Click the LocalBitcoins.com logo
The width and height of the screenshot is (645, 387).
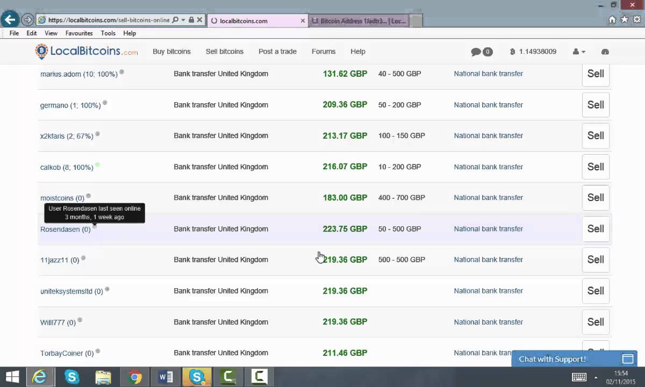coord(87,51)
